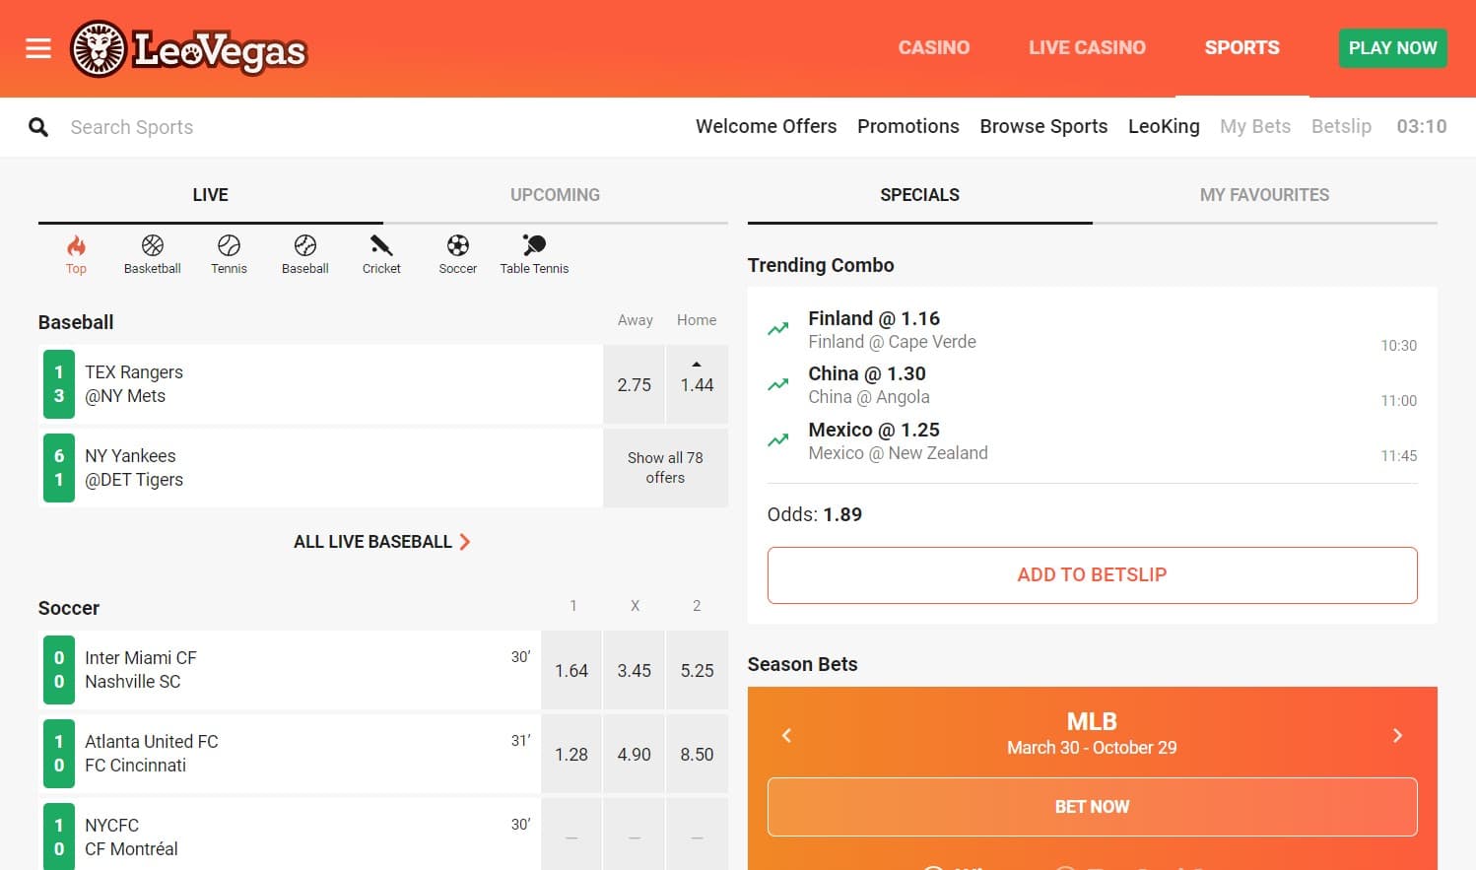The image size is (1476, 870).
Task: Open Browse Sports
Action: click(x=1043, y=126)
